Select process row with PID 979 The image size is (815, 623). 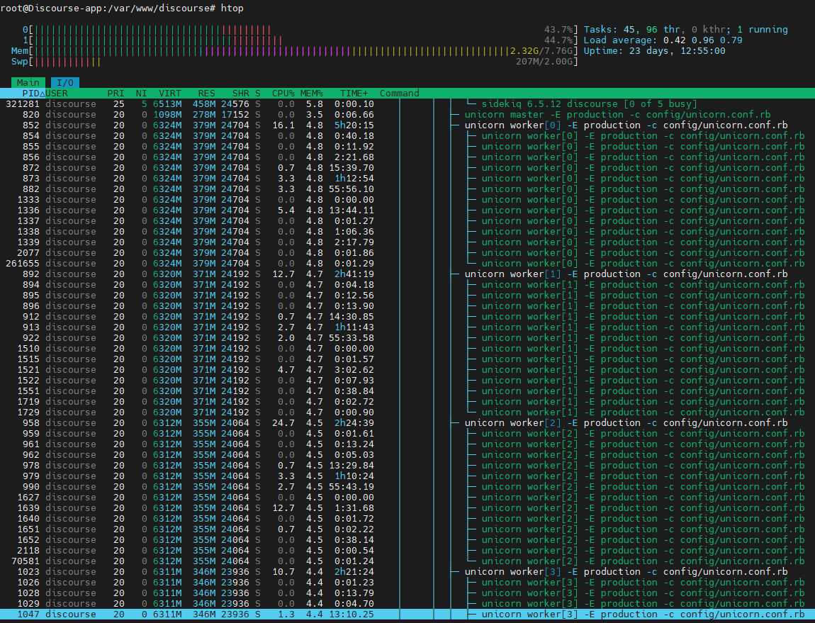coord(407,476)
